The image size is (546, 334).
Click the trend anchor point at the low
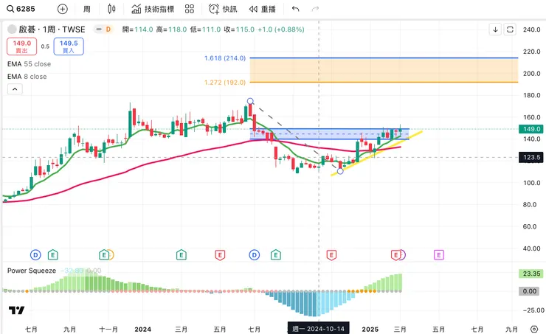[340, 171]
